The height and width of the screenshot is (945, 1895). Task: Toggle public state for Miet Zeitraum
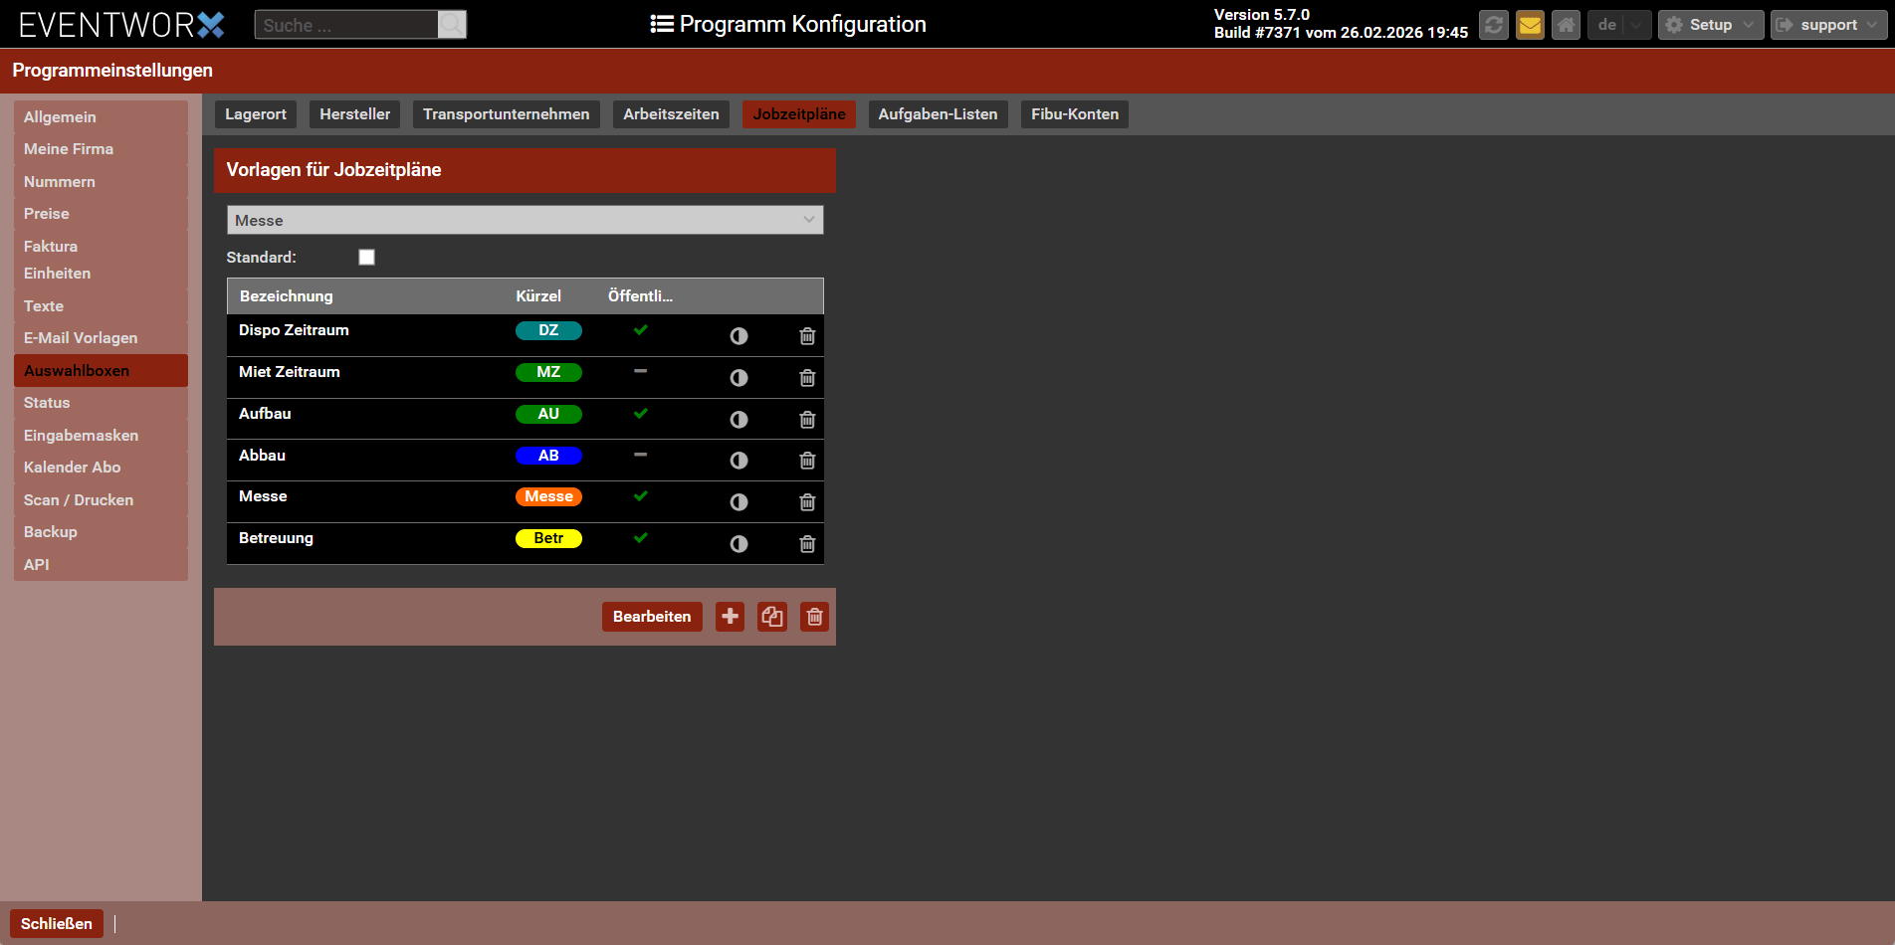tap(640, 372)
